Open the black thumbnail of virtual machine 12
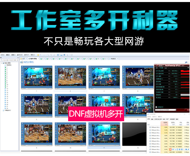The image size is (190, 156). pos(134,134)
